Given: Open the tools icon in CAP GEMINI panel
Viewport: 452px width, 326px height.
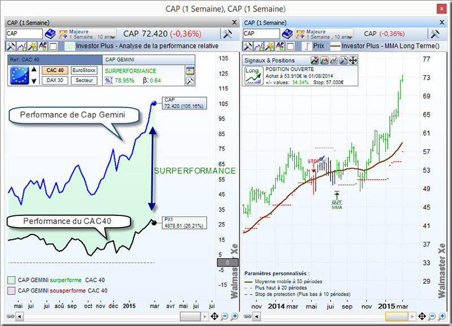Looking at the screenshot, I should coord(190,81).
